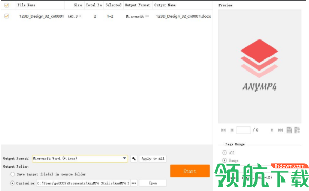Go to first preview page

(x=223, y=130)
